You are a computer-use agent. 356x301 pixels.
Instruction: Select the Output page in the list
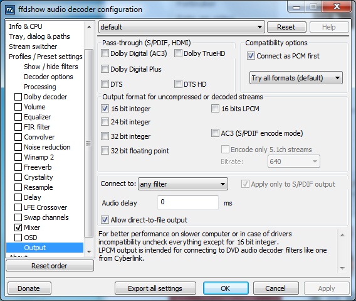coord(45,248)
